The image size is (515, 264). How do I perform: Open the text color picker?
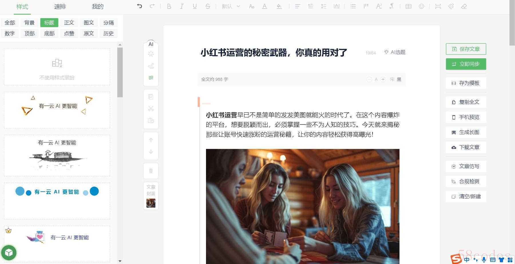(x=265, y=6)
